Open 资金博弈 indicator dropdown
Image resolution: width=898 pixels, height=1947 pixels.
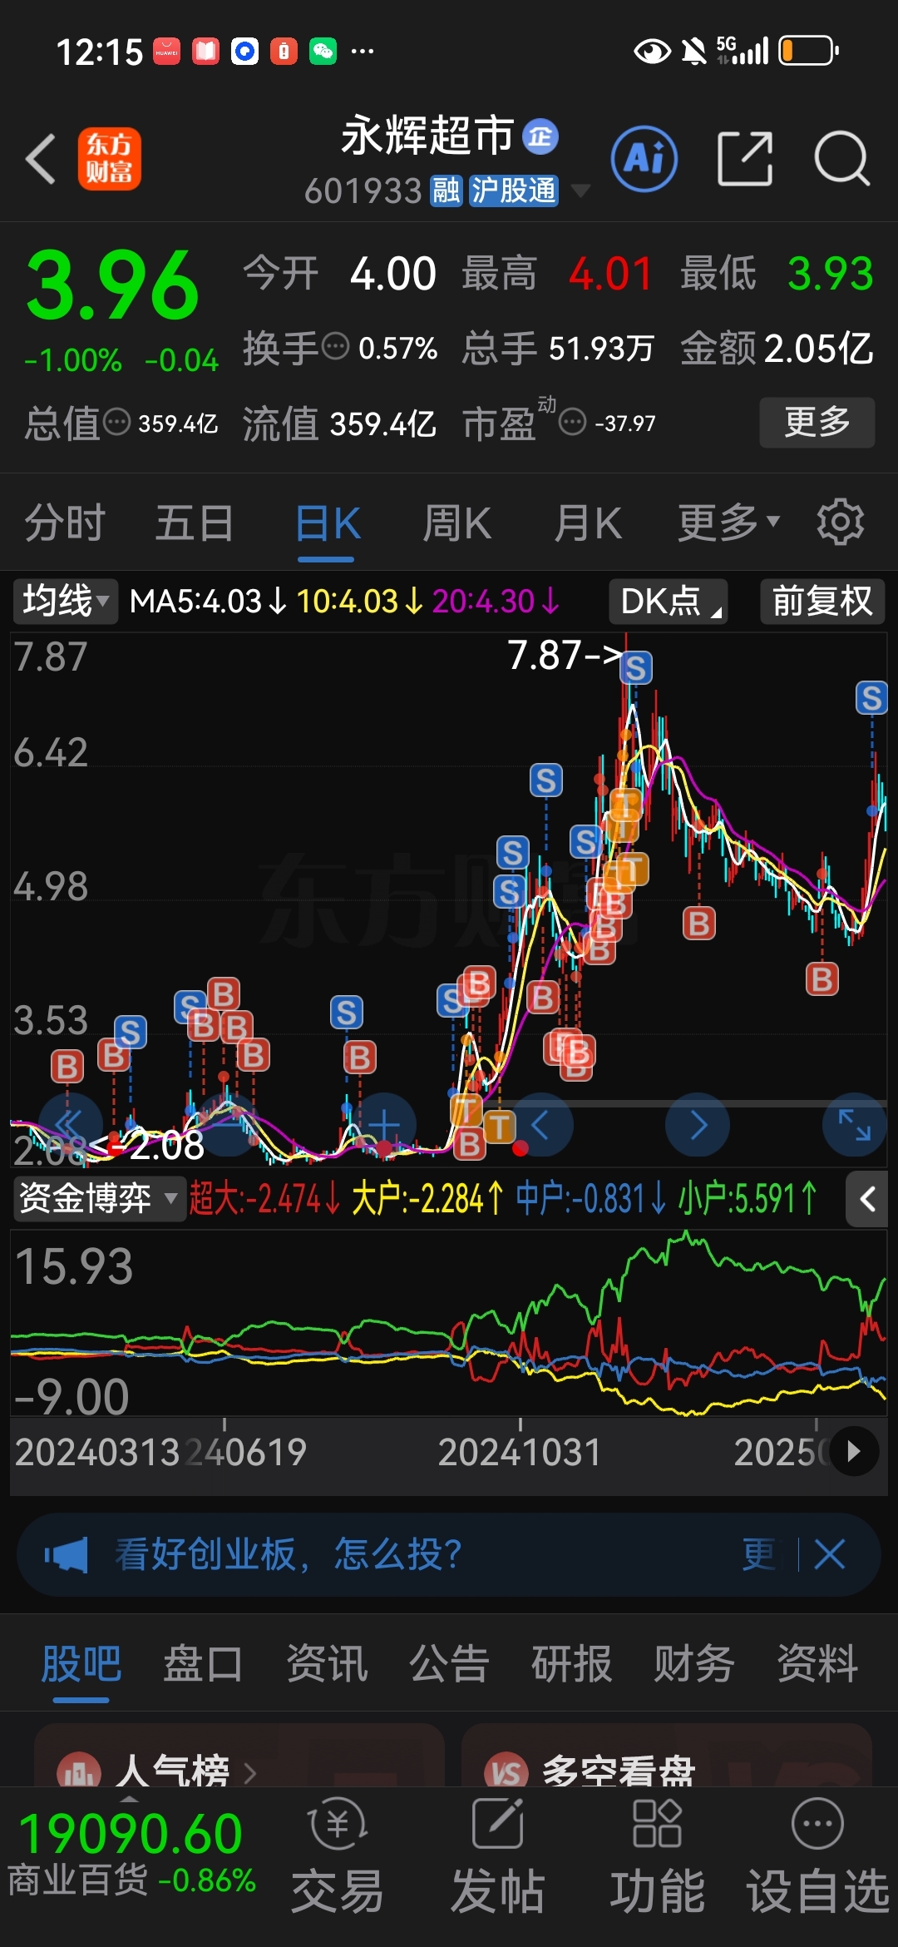tap(99, 1199)
